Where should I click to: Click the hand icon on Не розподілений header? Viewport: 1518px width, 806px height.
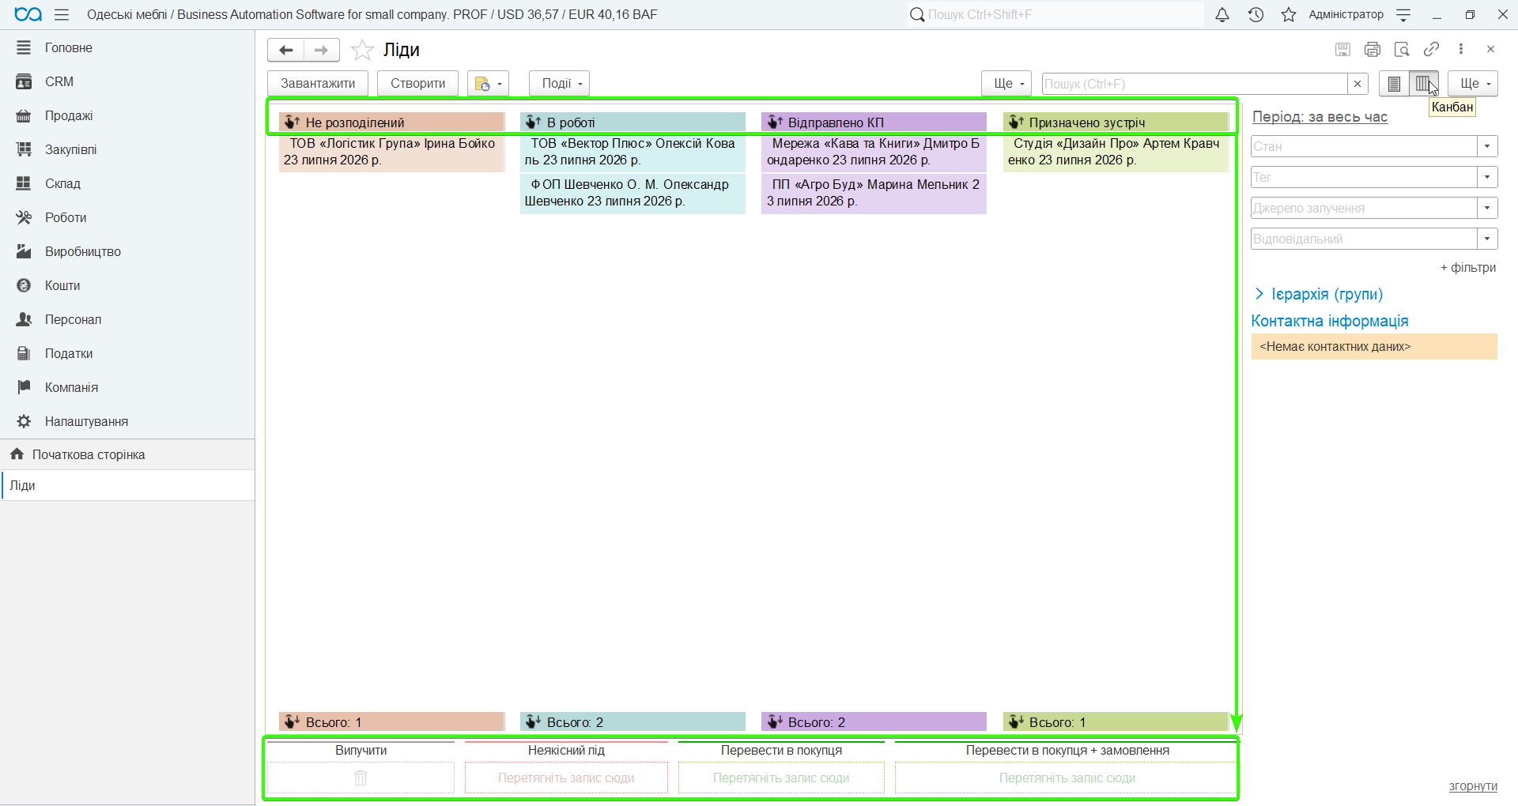point(292,122)
